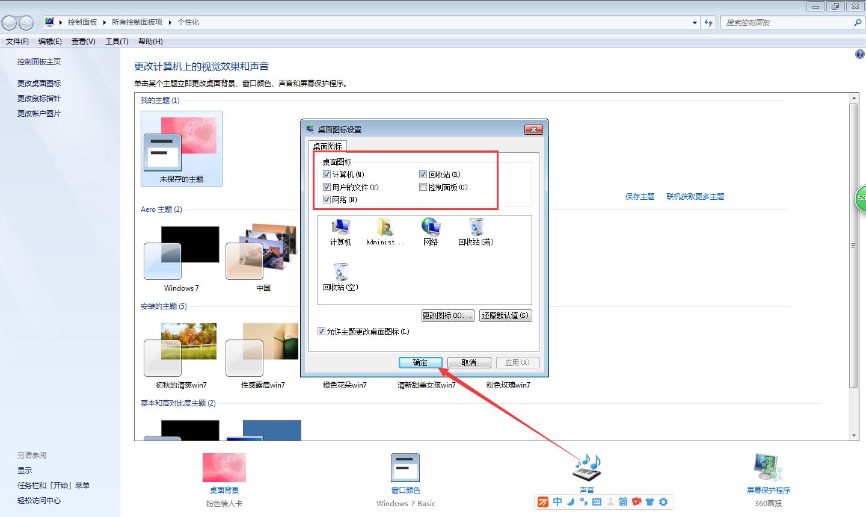The image size is (866, 517).
Task: Open the address bar history dropdown arrow
Action: tap(695, 23)
